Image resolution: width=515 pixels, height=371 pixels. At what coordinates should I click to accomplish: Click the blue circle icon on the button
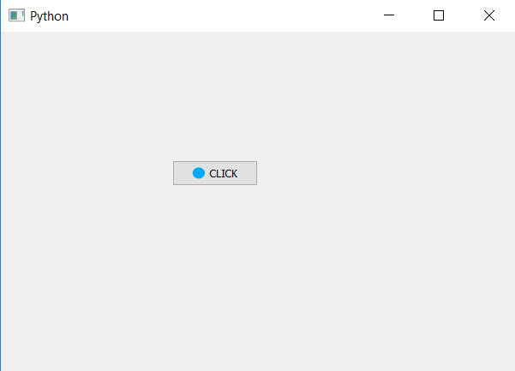(x=199, y=173)
